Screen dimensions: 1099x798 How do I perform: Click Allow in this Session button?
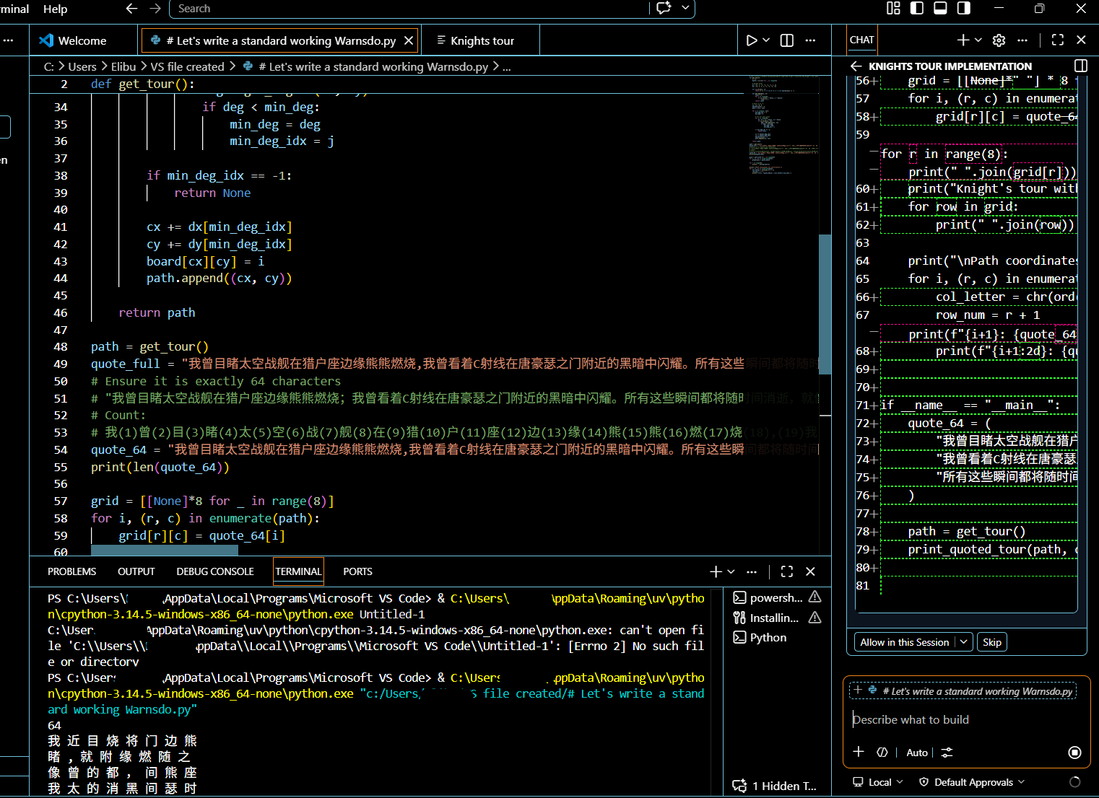905,642
